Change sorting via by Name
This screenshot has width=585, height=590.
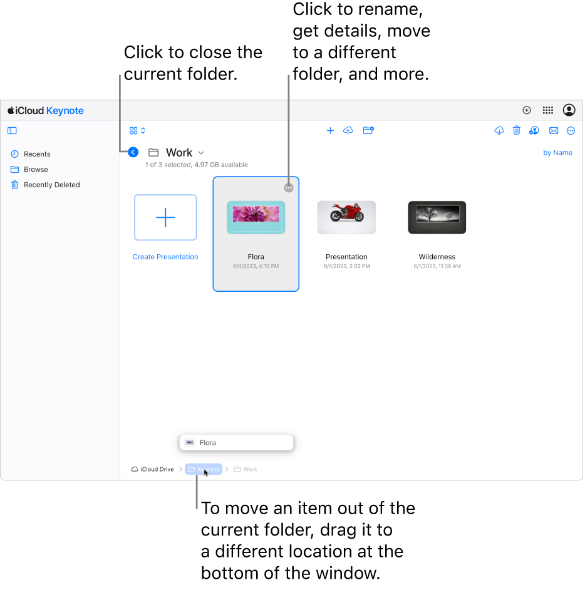coord(557,152)
